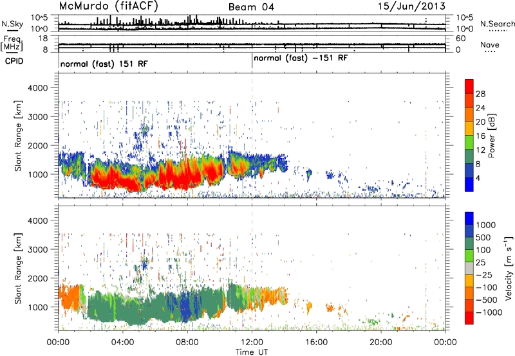Click the 'Time UT' axis label
This screenshot has width=515, height=356.
tap(252, 352)
